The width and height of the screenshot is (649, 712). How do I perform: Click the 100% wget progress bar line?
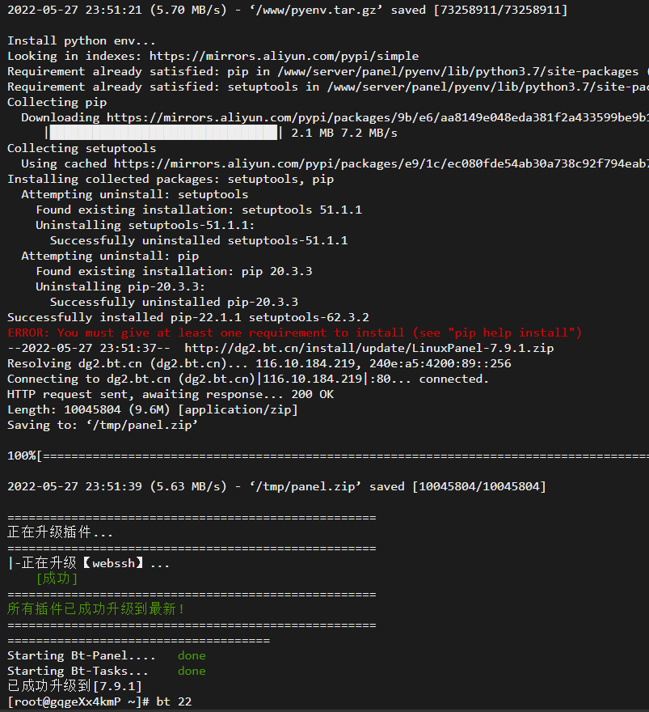(x=328, y=456)
